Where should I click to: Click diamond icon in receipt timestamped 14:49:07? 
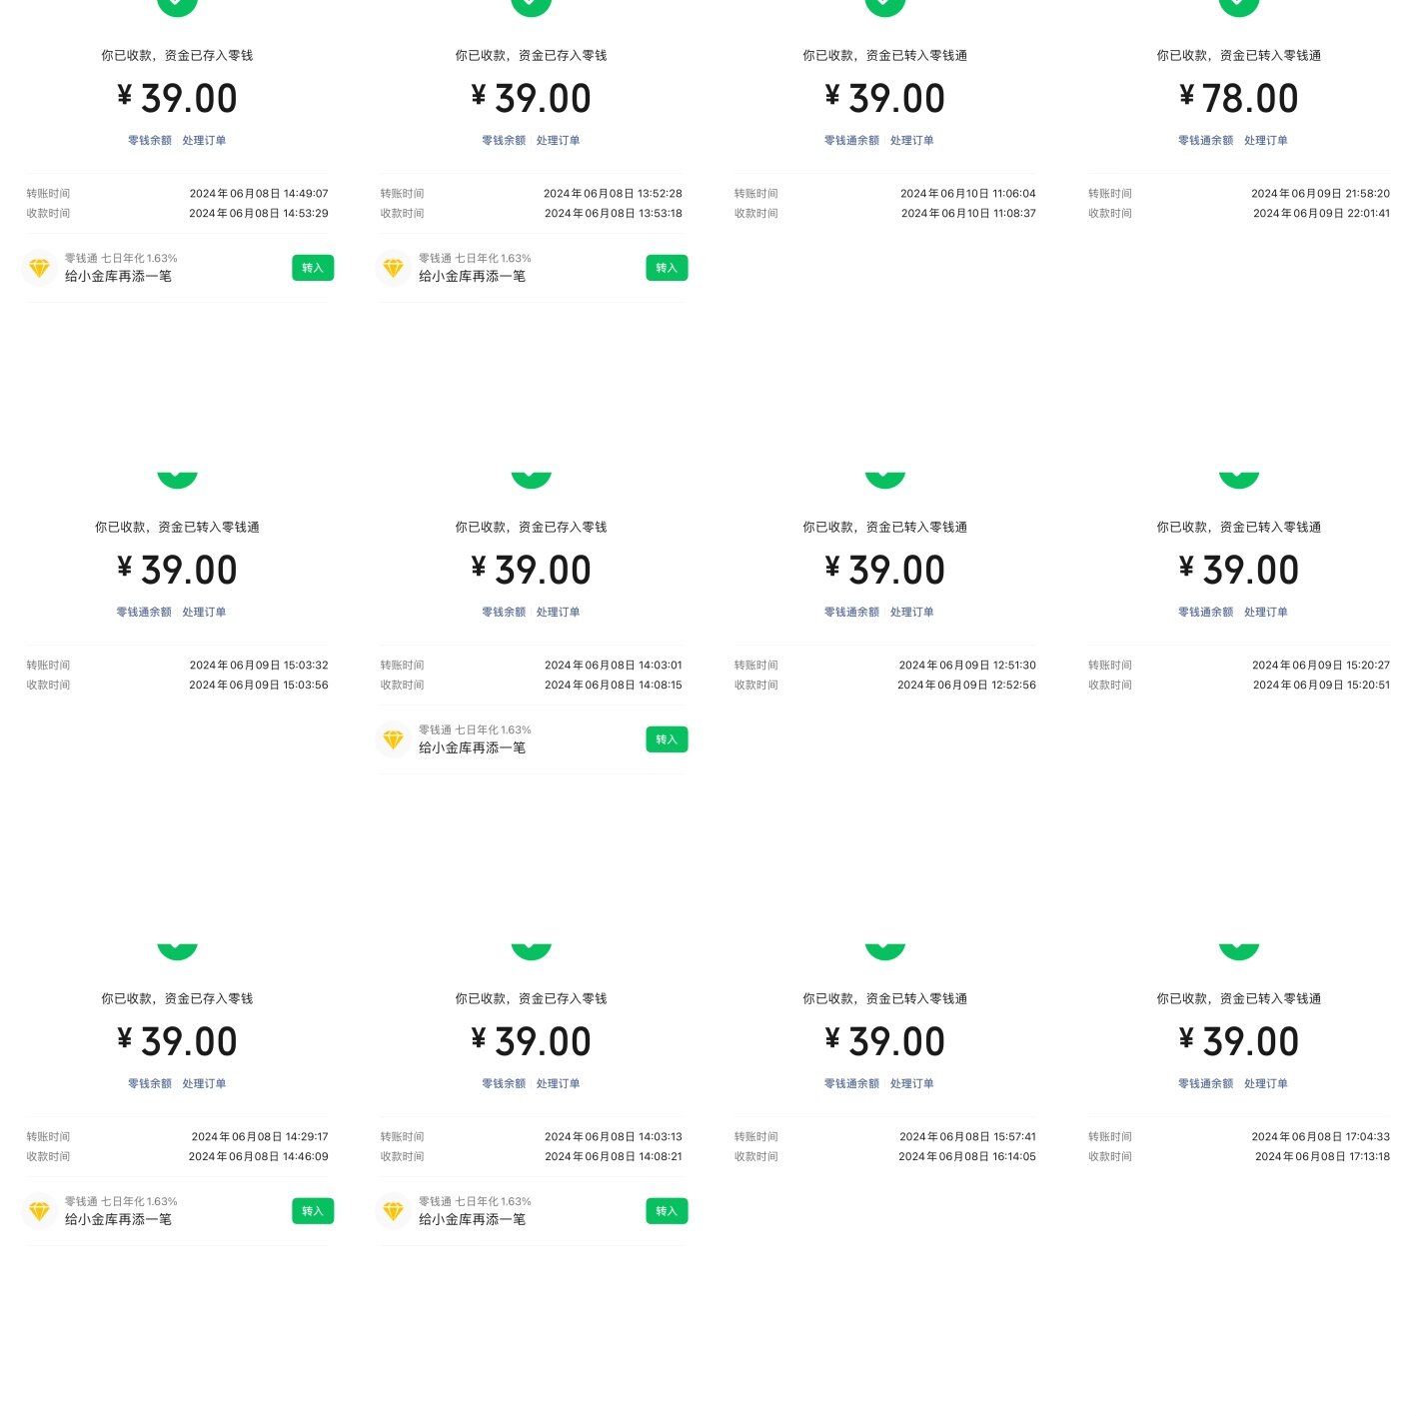click(x=39, y=268)
